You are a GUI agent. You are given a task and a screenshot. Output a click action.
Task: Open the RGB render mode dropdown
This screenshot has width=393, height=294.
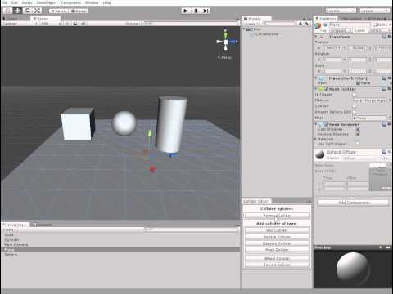pos(51,24)
